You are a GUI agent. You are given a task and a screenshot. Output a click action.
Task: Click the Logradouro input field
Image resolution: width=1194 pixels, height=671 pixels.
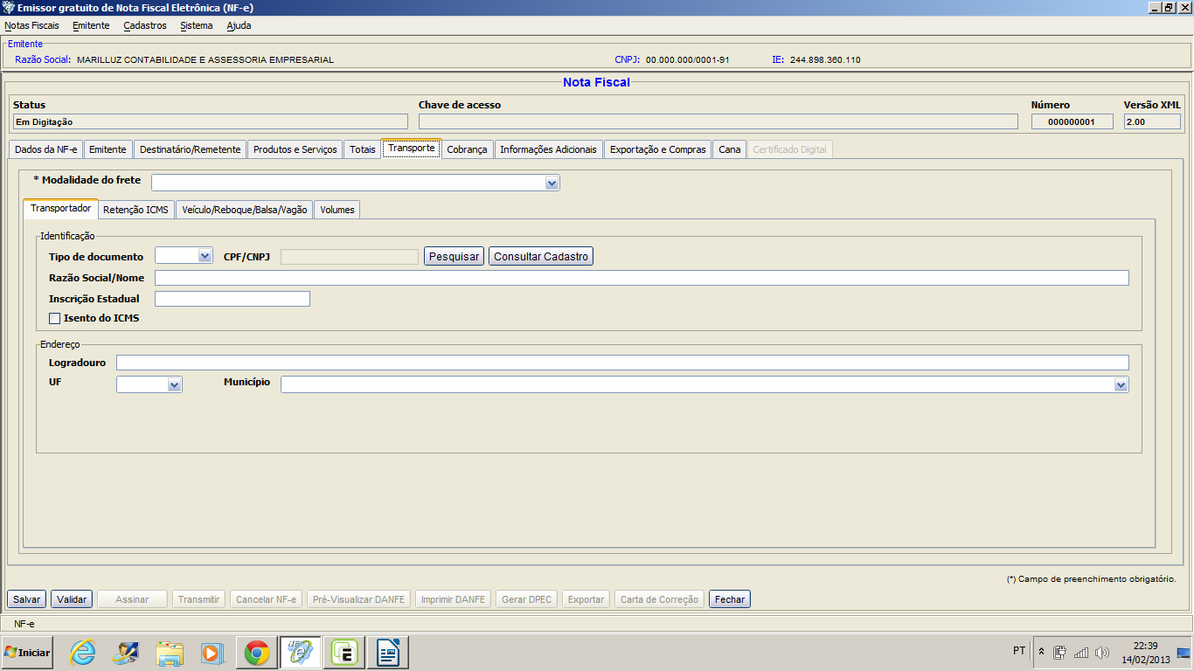point(622,363)
